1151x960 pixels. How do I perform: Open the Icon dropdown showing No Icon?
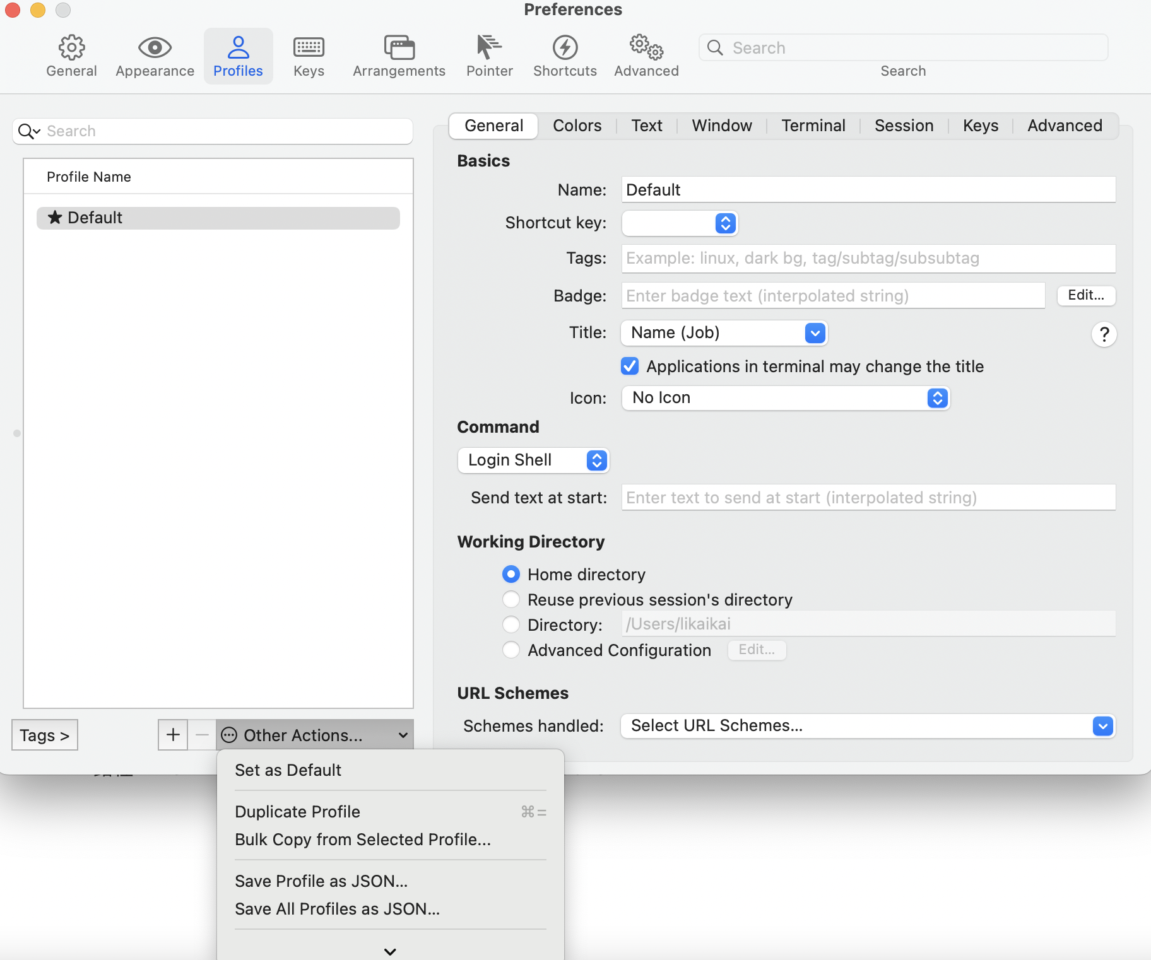coord(785,398)
